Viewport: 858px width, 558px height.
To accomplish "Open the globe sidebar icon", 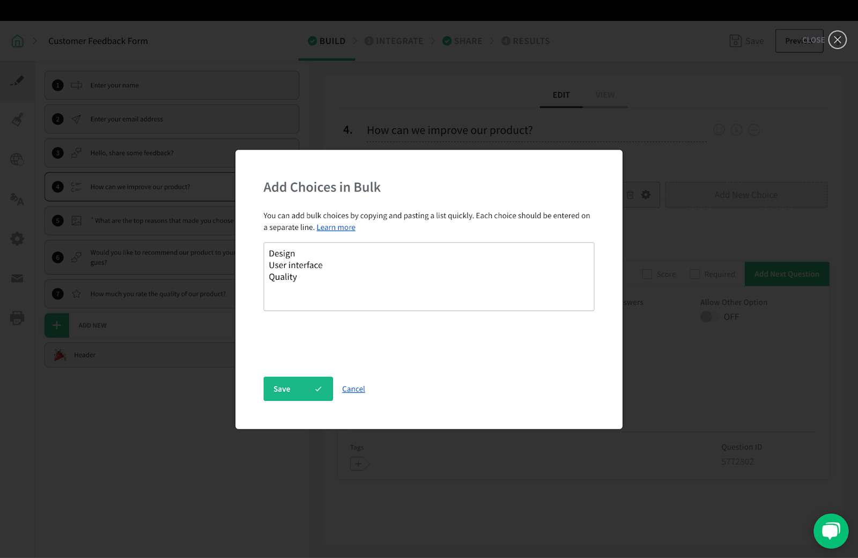I will click(17, 159).
